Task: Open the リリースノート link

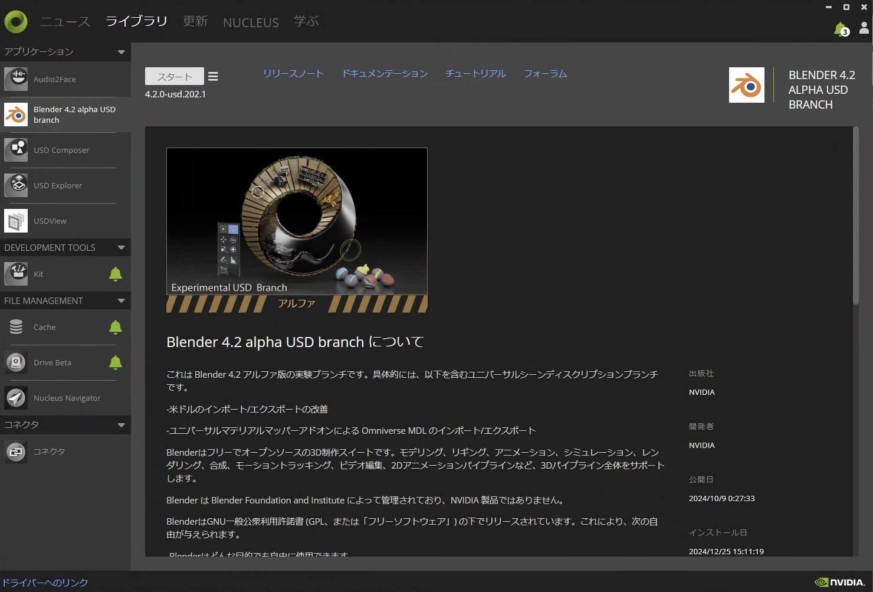Action: point(293,73)
